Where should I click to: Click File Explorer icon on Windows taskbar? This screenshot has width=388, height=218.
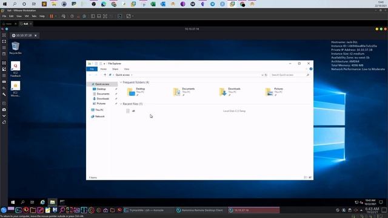pos(53,202)
